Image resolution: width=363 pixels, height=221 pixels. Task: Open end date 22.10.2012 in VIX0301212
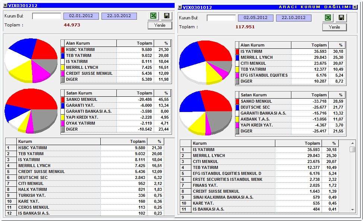(119, 16)
